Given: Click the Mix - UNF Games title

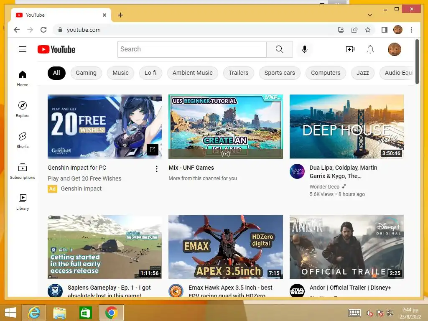Looking at the screenshot, I should click(x=191, y=168).
